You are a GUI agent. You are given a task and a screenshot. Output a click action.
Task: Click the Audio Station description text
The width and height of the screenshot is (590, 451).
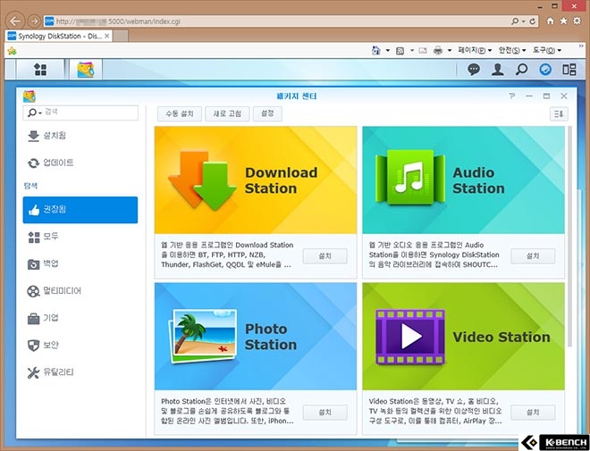tap(434, 255)
